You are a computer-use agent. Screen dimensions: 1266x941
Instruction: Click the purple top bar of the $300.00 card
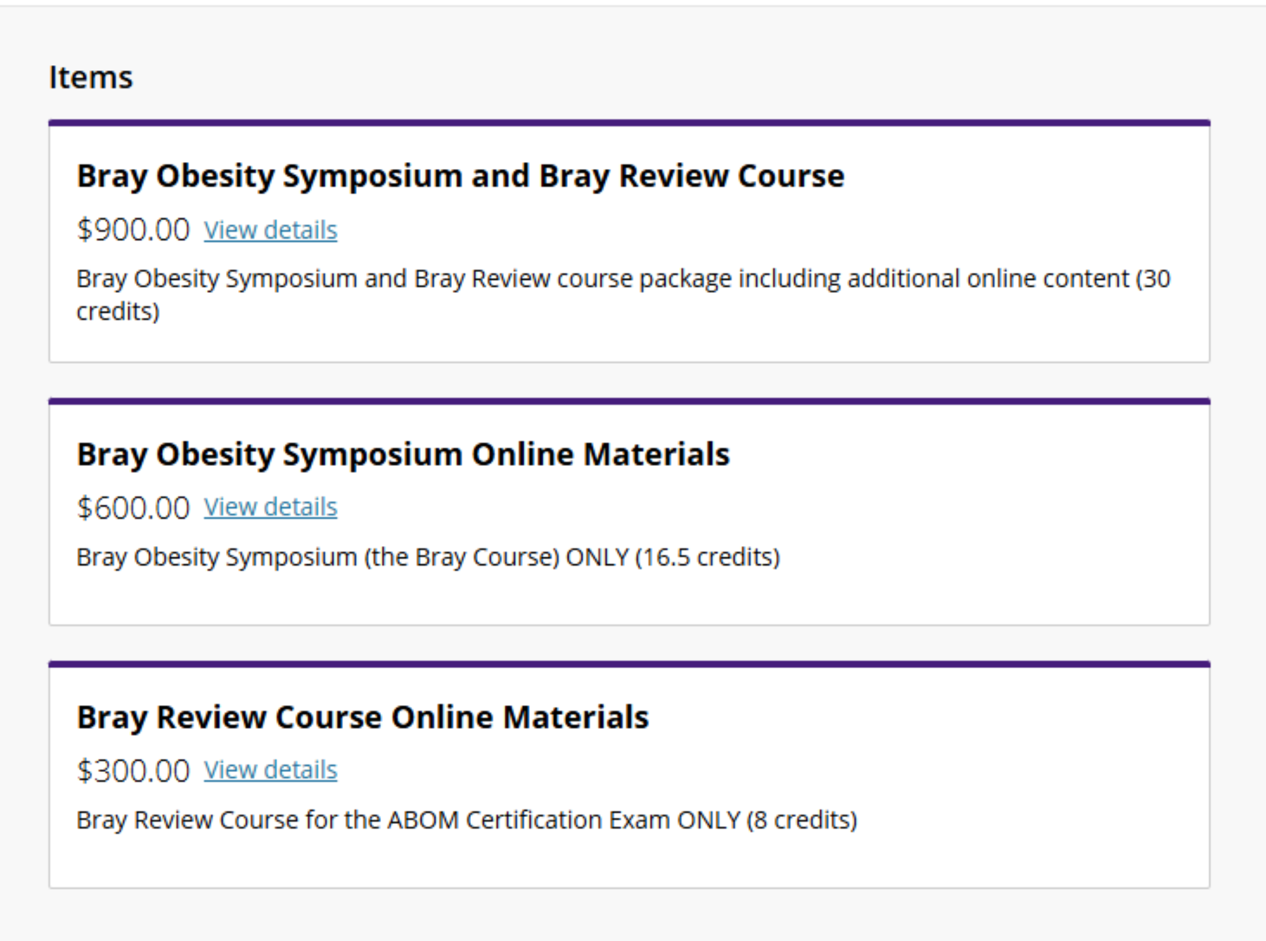click(x=629, y=664)
